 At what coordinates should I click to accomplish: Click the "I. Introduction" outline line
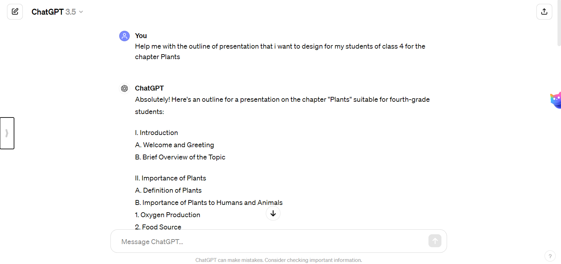156,133
